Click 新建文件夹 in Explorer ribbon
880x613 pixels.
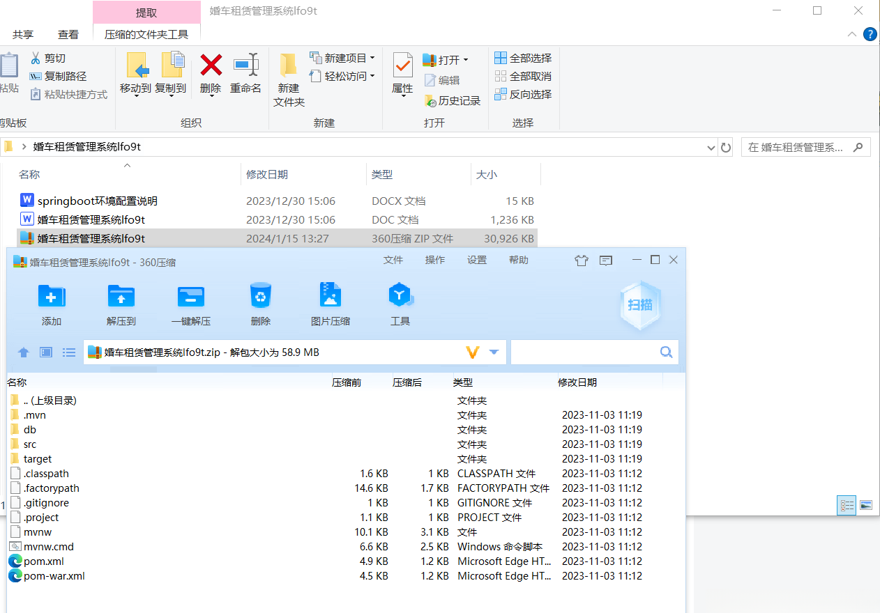click(289, 79)
